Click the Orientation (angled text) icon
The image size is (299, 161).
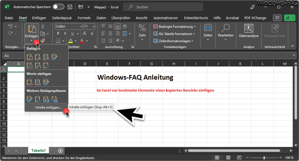coord(119,41)
